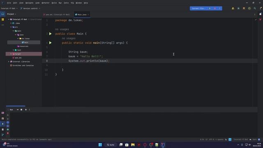263x148 pixels.
Task: Select pom.xml in the project tree
Action: pyautogui.click(x=17, y=58)
